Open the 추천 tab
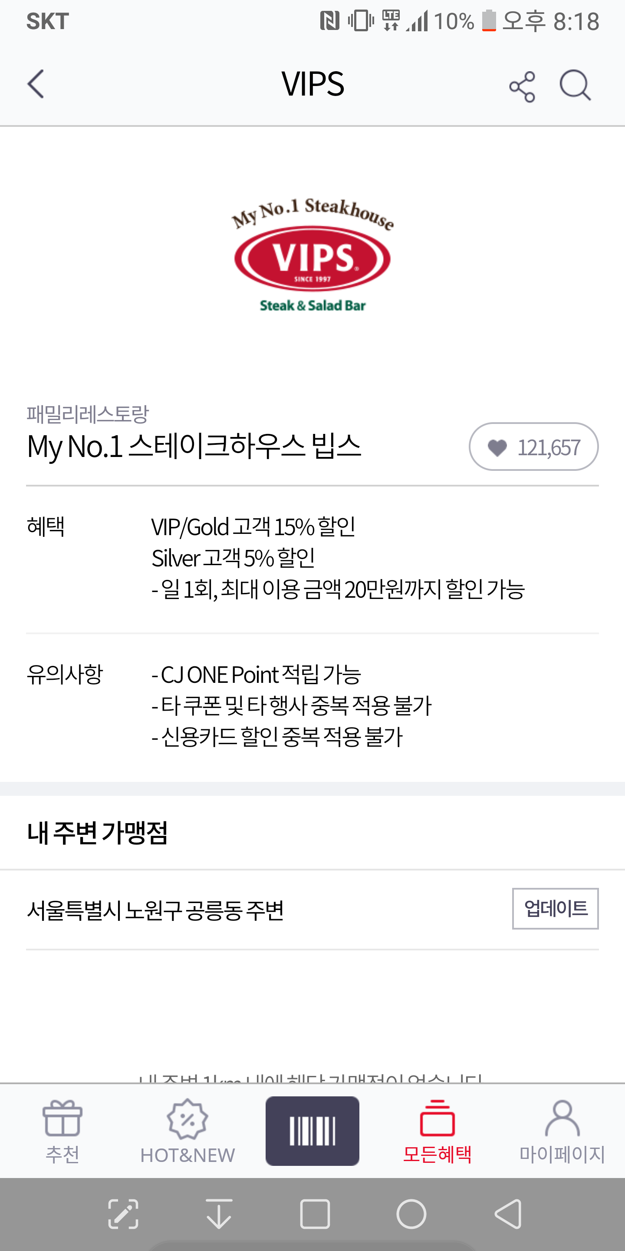Viewport: 625px width, 1251px height. point(62,1132)
